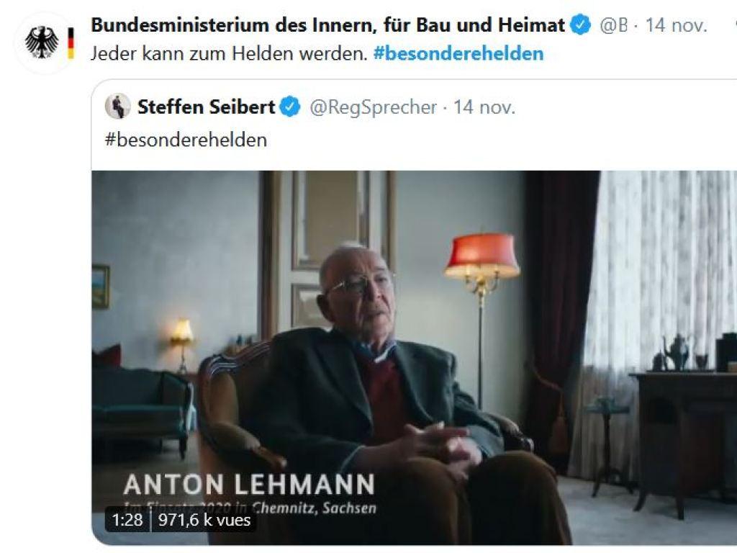Visit the @RegSprecher handle
This screenshot has width=737, height=553.
pos(374,107)
